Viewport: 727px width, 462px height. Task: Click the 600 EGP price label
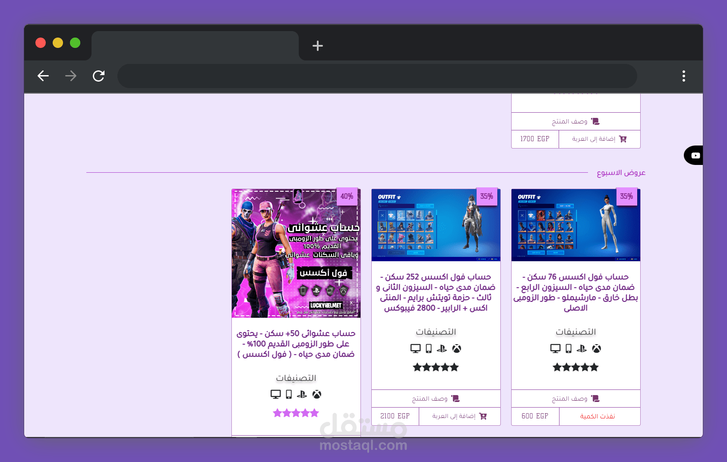point(535,416)
